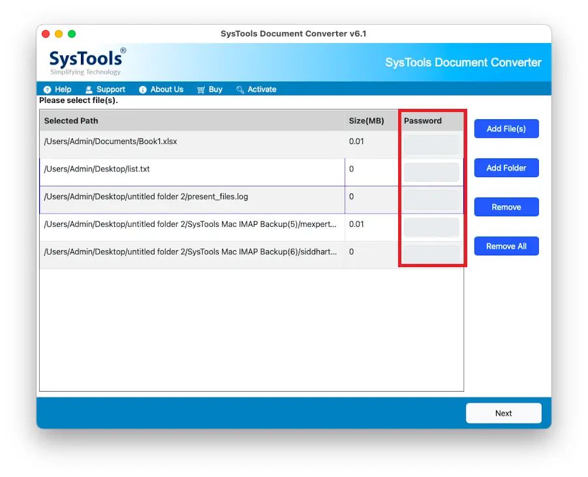588x477 pixels.
Task: Click password field for list.txt row
Action: (x=431, y=172)
